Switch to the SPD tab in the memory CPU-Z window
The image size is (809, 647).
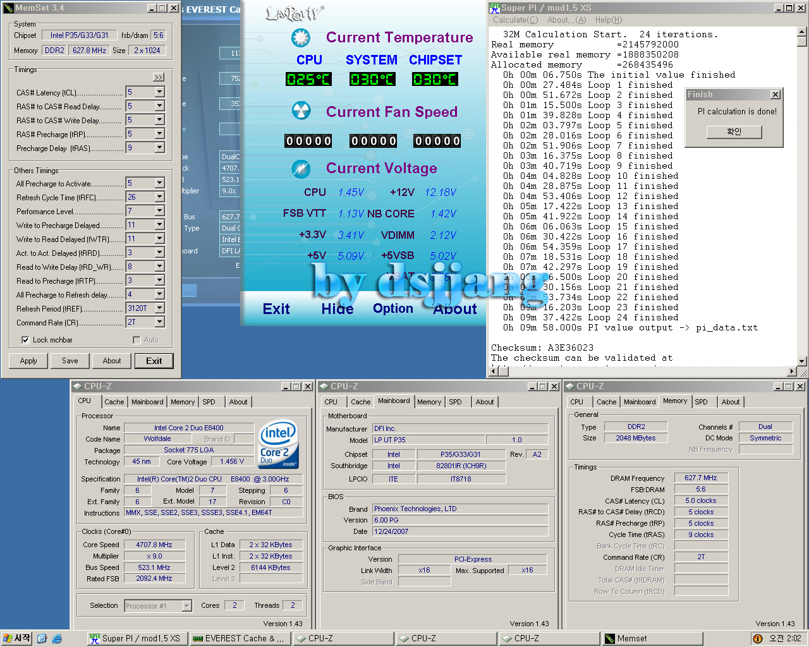[x=701, y=402]
